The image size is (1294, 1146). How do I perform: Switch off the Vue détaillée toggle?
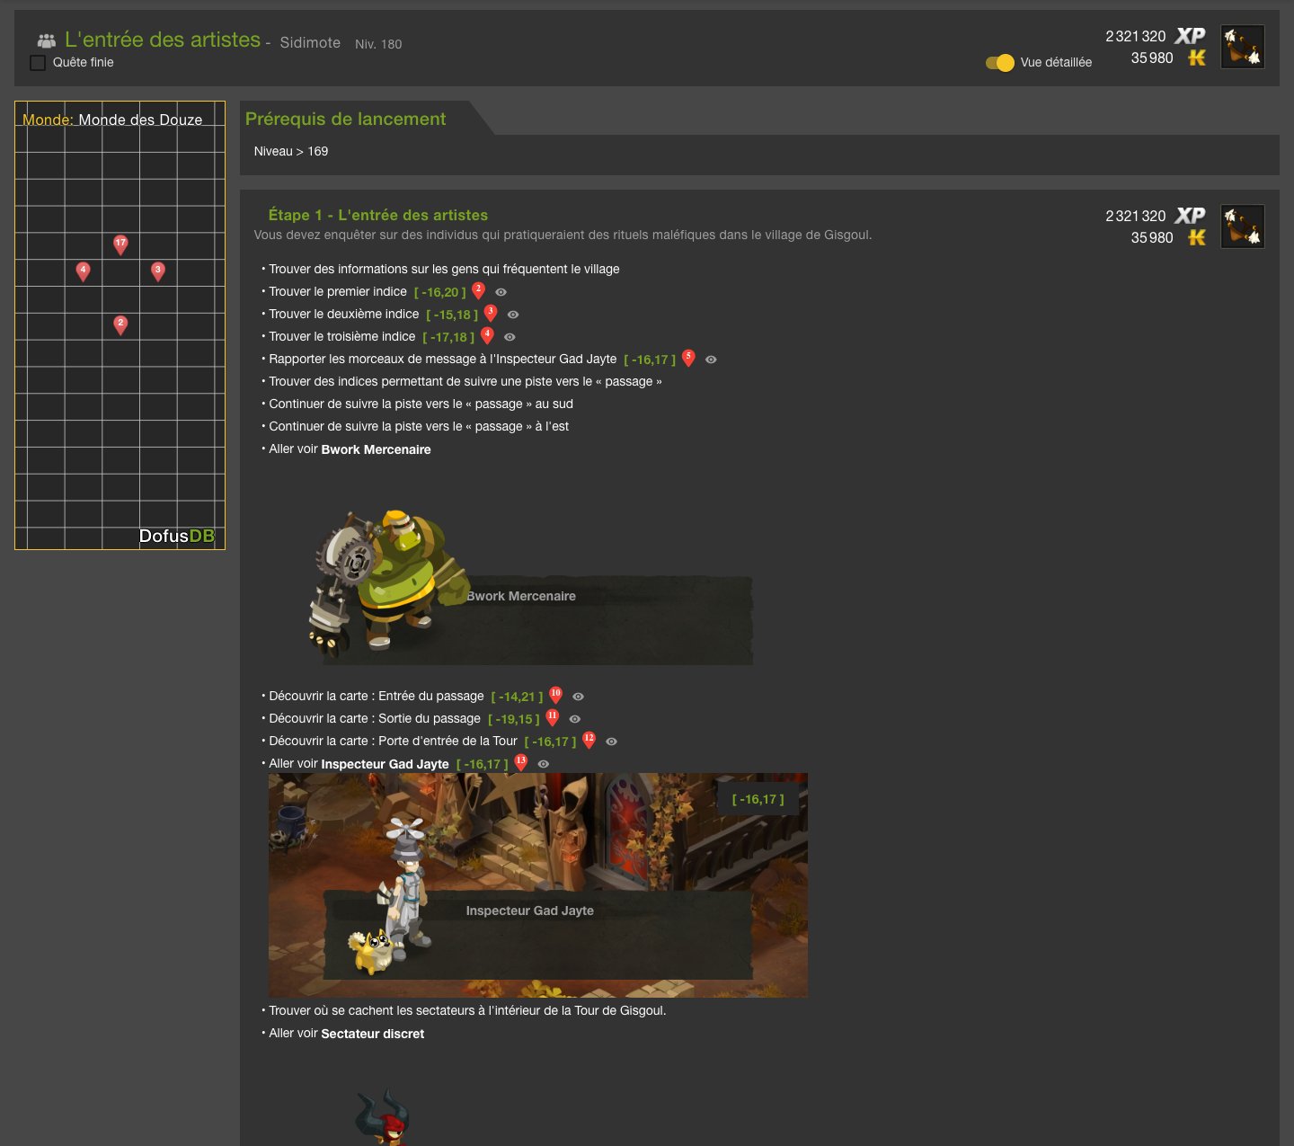1000,63
